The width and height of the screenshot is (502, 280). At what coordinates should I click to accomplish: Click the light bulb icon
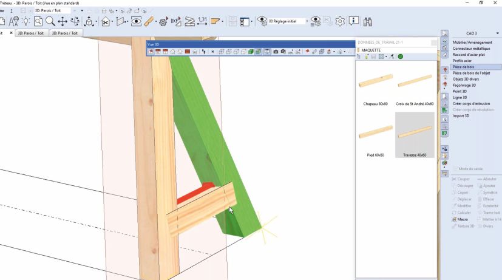[26, 21]
